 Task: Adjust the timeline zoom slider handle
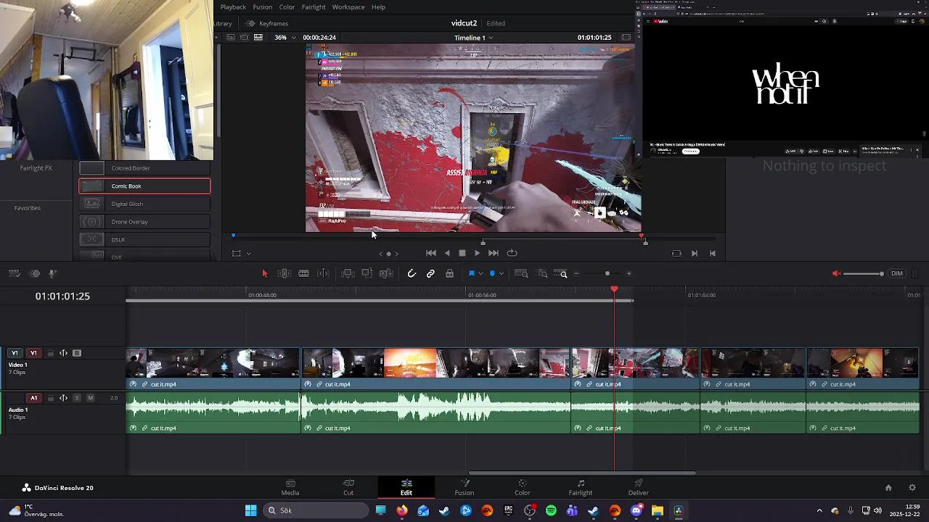pos(607,274)
